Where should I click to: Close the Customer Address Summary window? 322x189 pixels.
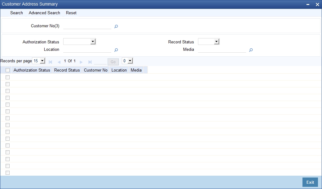[x=317, y=4]
